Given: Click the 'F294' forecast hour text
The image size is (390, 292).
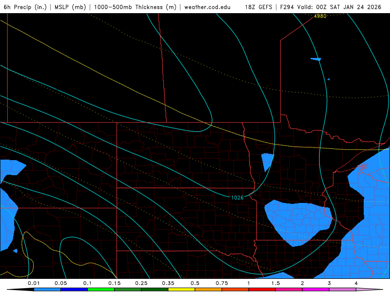Looking at the screenshot, I should coord(287,7).
